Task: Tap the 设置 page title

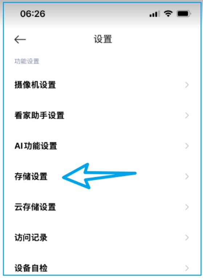Action: tap(103, 39)
